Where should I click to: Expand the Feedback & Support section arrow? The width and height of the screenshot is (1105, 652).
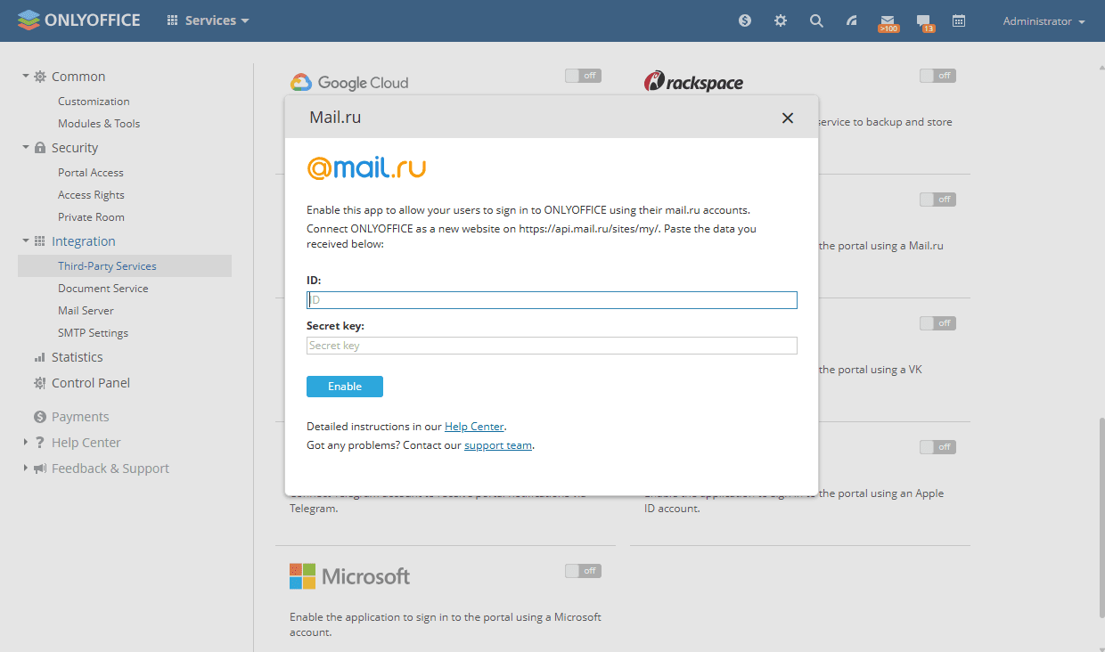pos(26,469)
